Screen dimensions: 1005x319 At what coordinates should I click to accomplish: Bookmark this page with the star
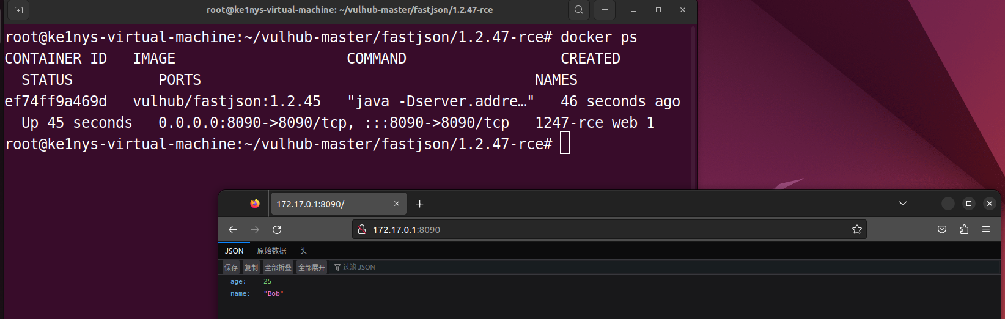[856, 230]
